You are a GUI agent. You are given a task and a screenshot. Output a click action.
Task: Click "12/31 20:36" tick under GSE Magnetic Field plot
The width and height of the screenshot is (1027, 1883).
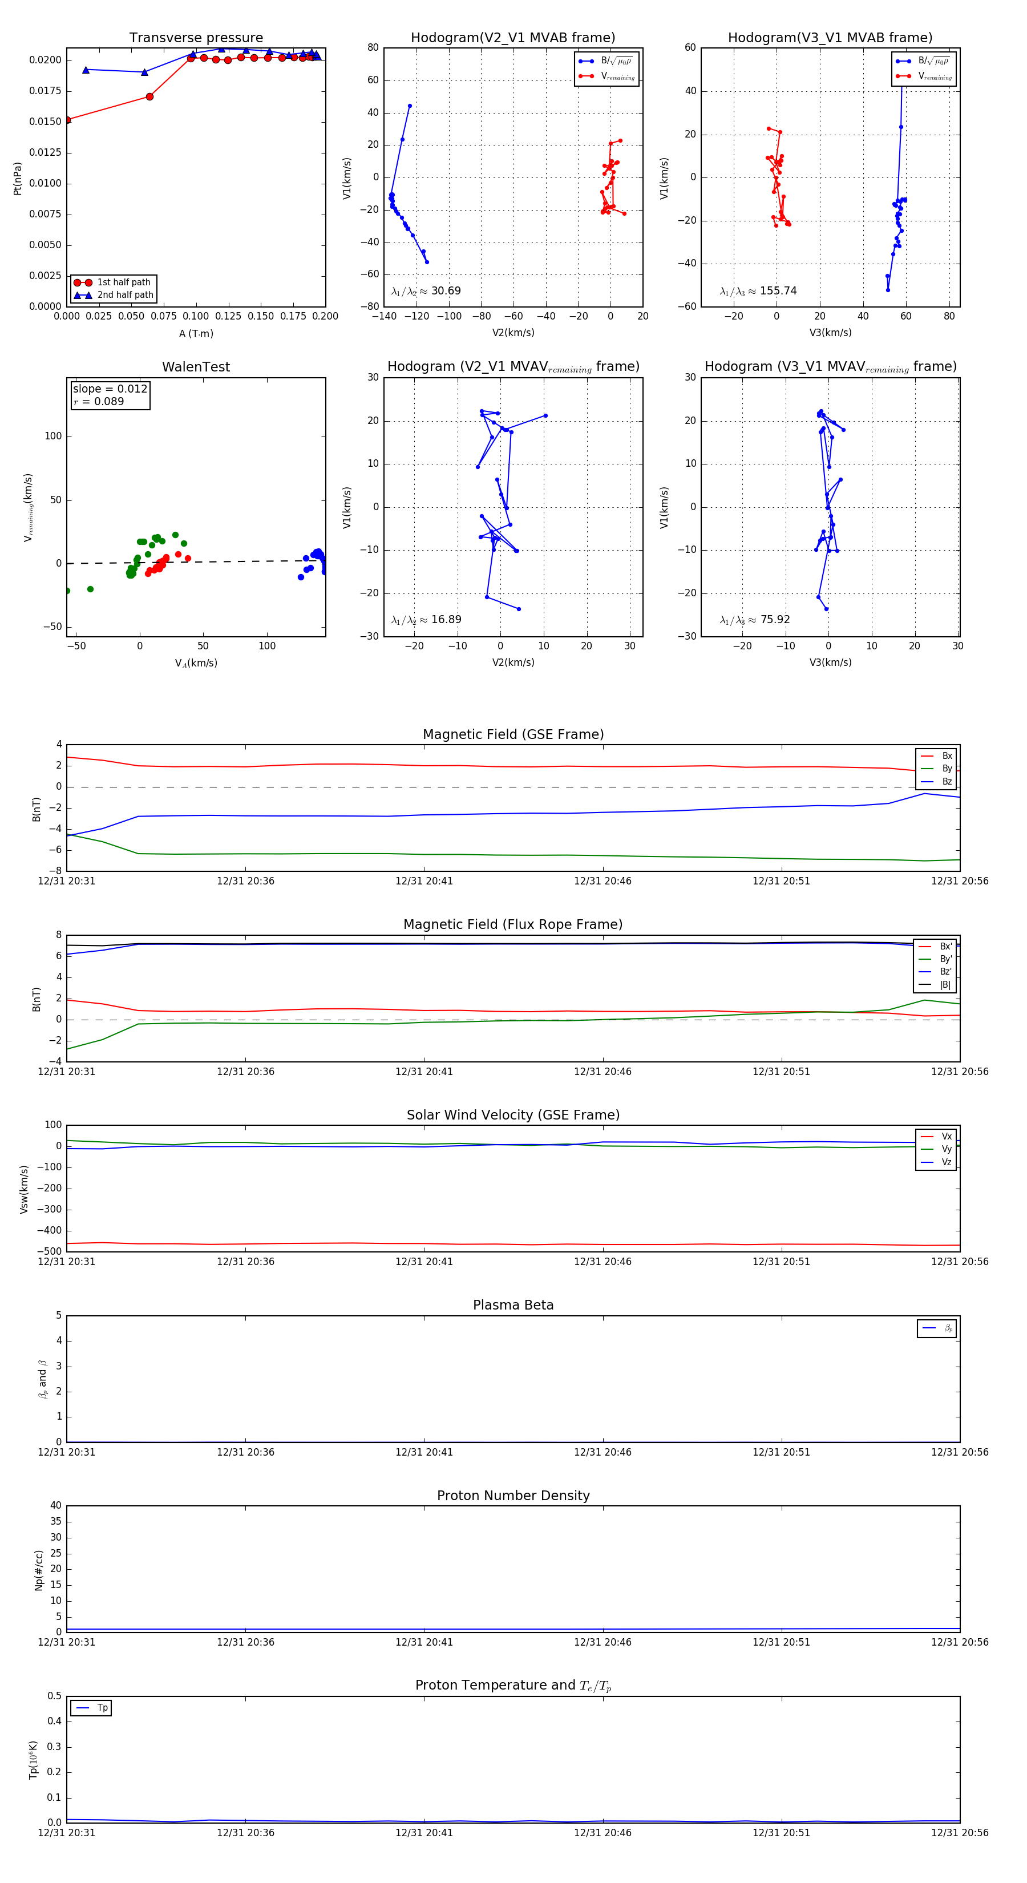245,881
